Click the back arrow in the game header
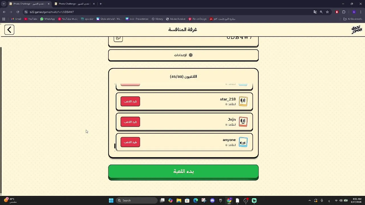 click(9, 30)
